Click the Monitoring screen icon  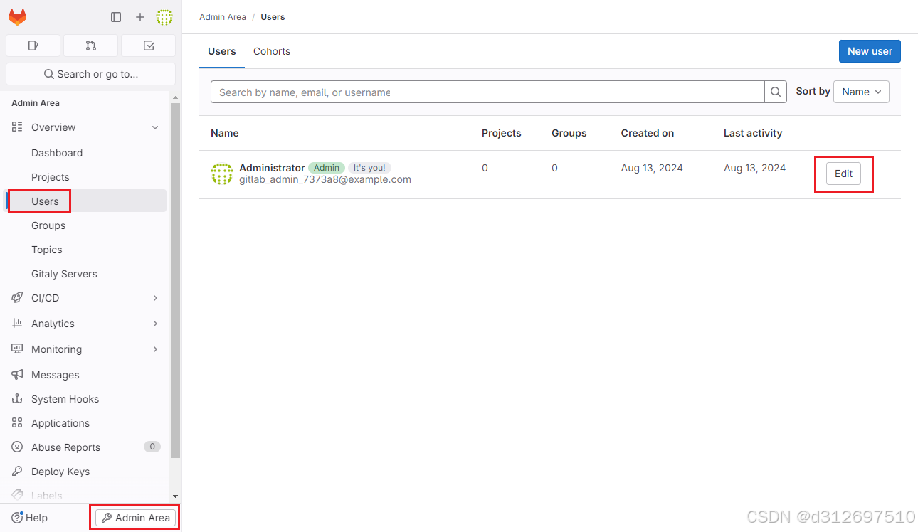point(17,349)
